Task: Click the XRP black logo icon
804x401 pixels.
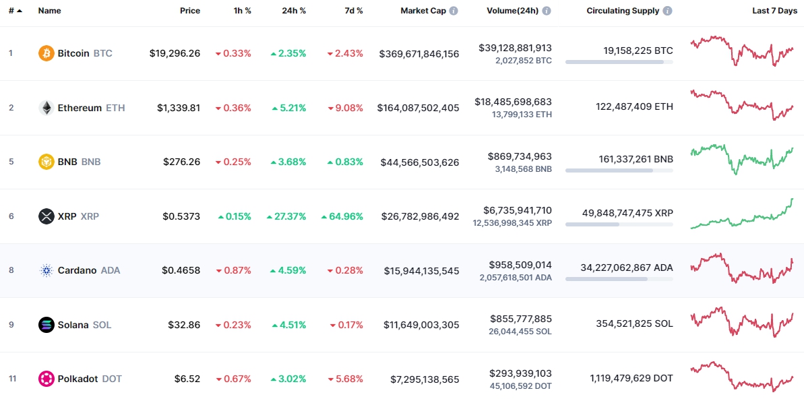Action: [x=46, y=216]
